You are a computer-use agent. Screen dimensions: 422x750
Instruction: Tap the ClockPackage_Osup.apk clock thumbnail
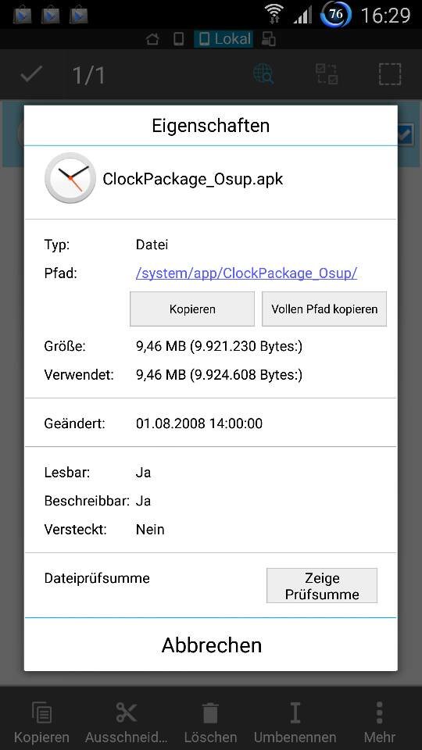pos(70,178)
